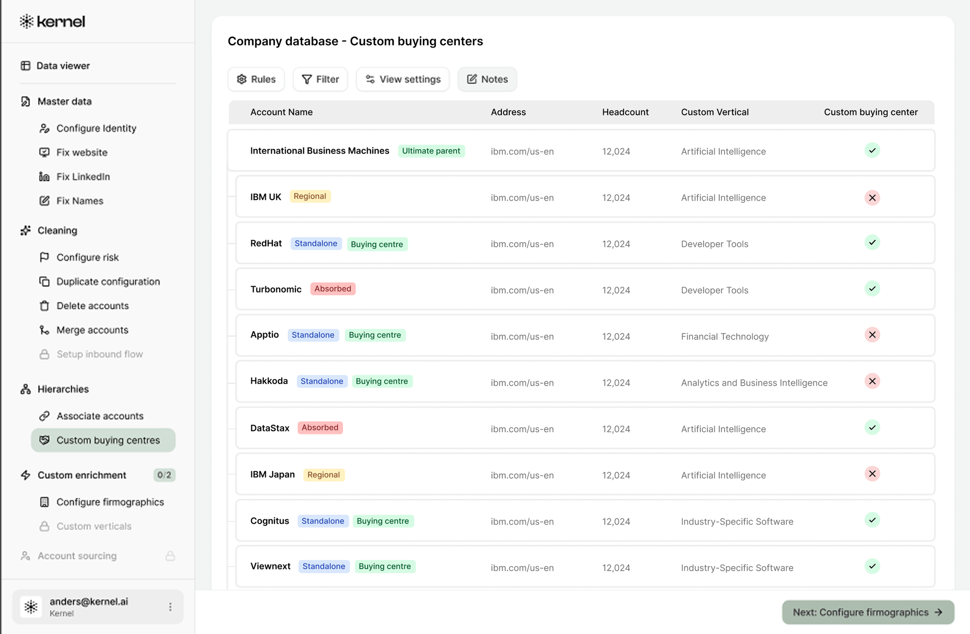Image resolution: width=970 pixels, height=634 pixels.
Task: Open the Duplicate configuration item
Action: (108, 282)
